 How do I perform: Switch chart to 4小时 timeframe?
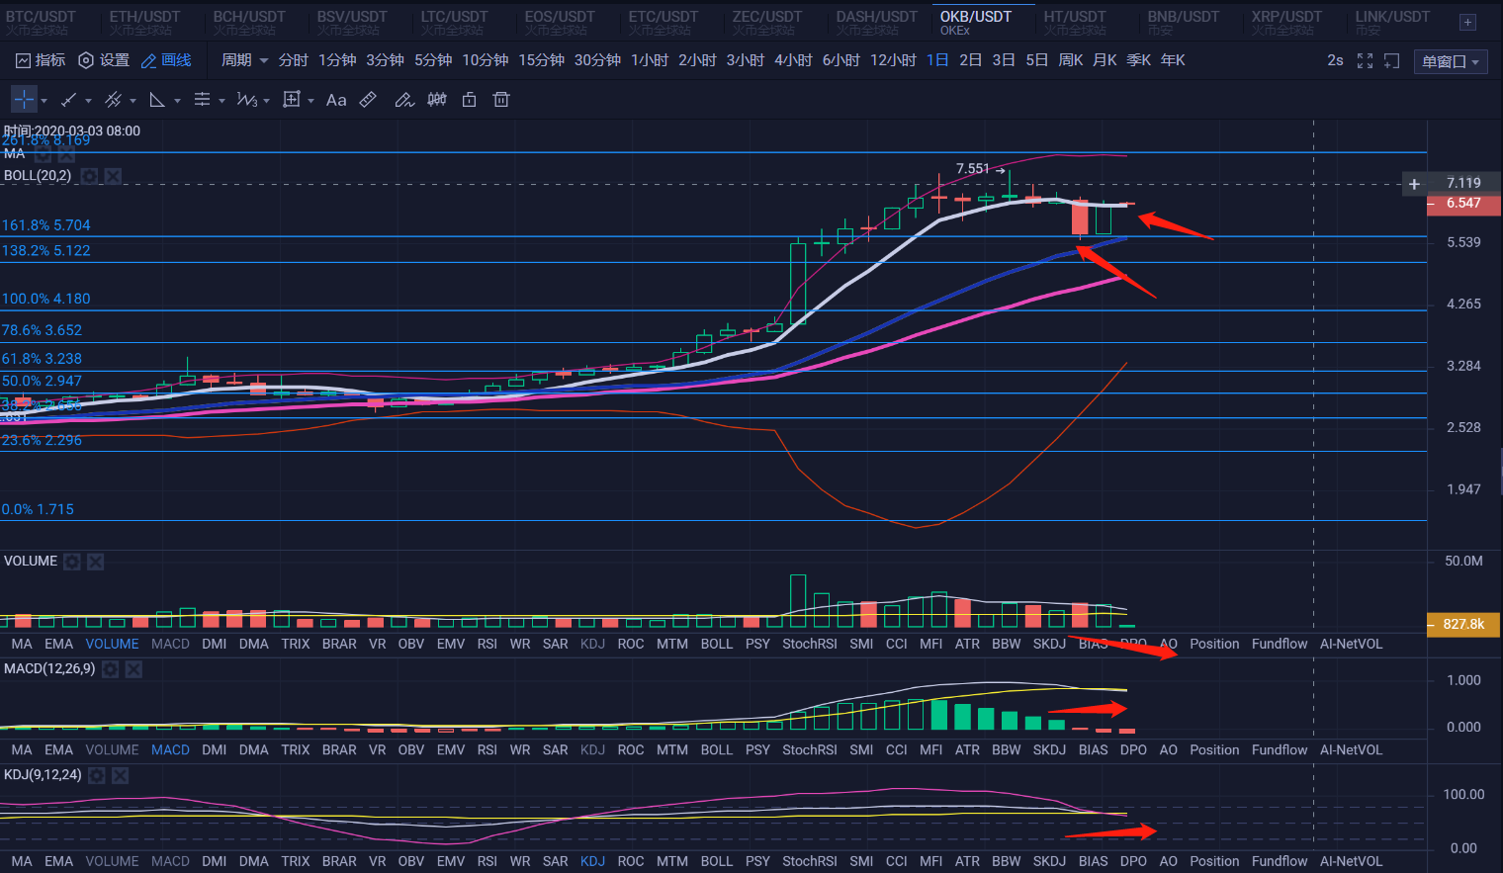(793, 60)
